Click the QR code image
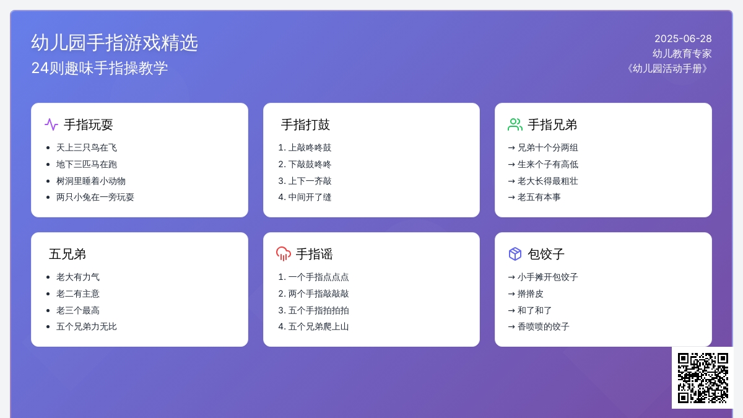 (x=703, y=378)
